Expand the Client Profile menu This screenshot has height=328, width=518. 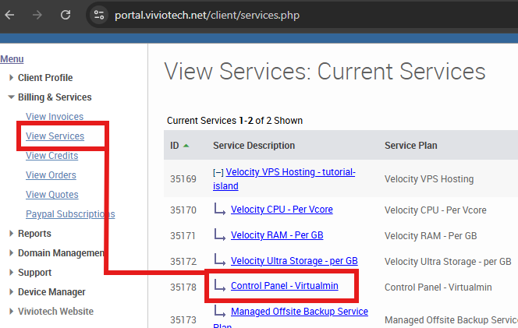(x=45, y=78)
